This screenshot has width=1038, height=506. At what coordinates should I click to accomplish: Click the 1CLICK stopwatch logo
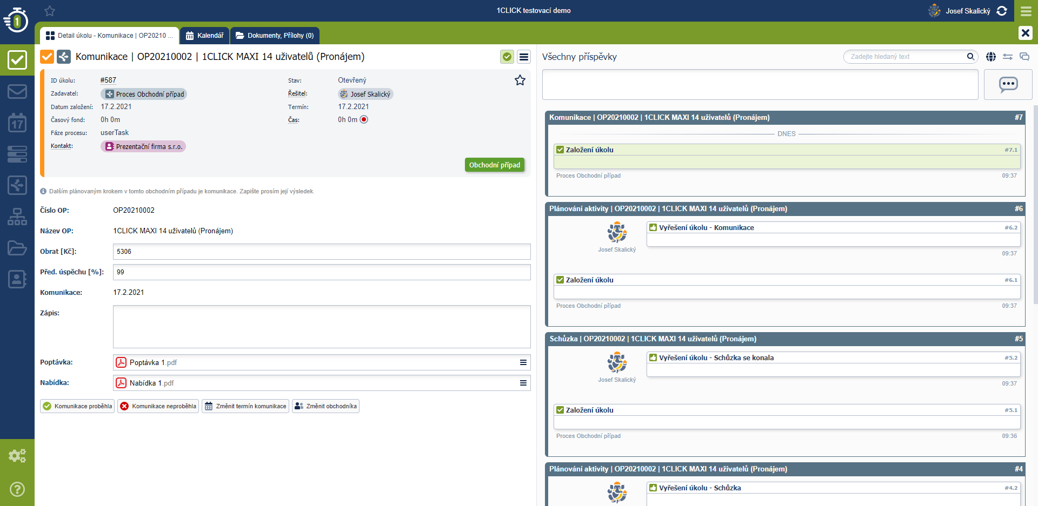tap(16, 21)
